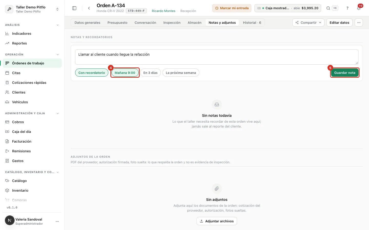
Task: Select the Notas y adjuntos tab
Action: coord(222,22)
